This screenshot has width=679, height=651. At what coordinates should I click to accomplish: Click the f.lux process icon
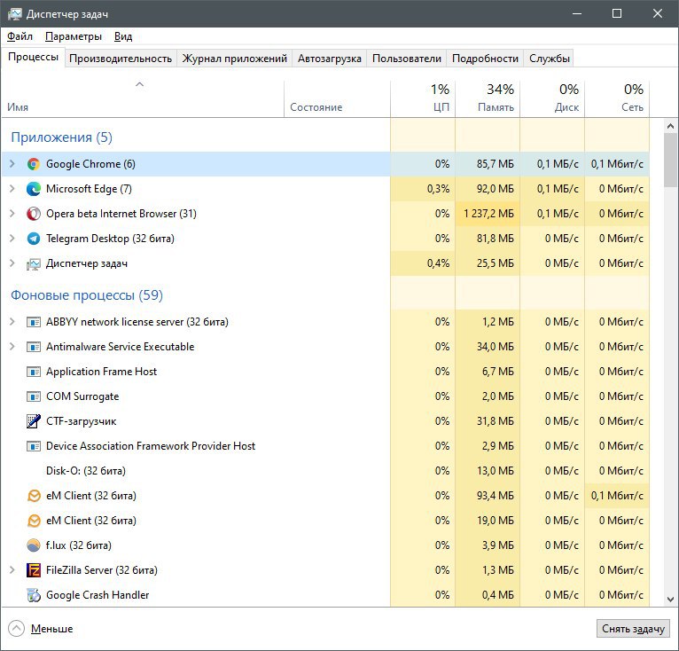tap(34, 545)
